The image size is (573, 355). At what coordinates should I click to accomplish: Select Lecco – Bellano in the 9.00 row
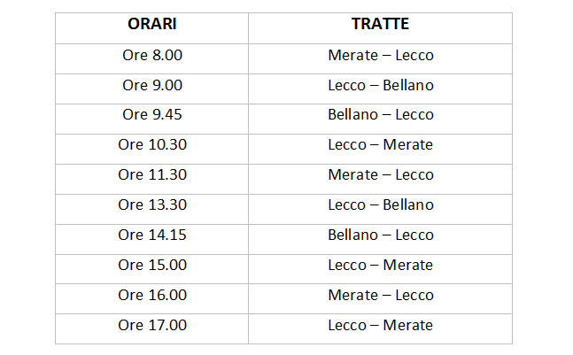coord(380,85)
